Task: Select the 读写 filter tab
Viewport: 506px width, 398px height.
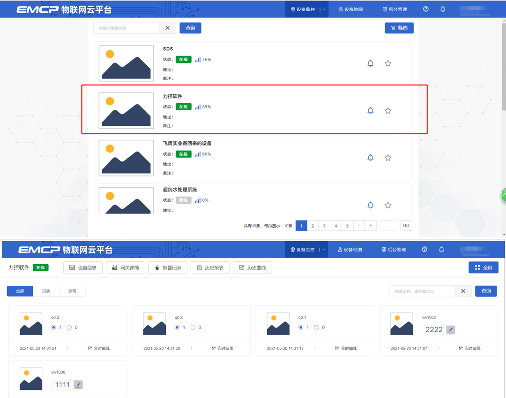Action: 72,291
